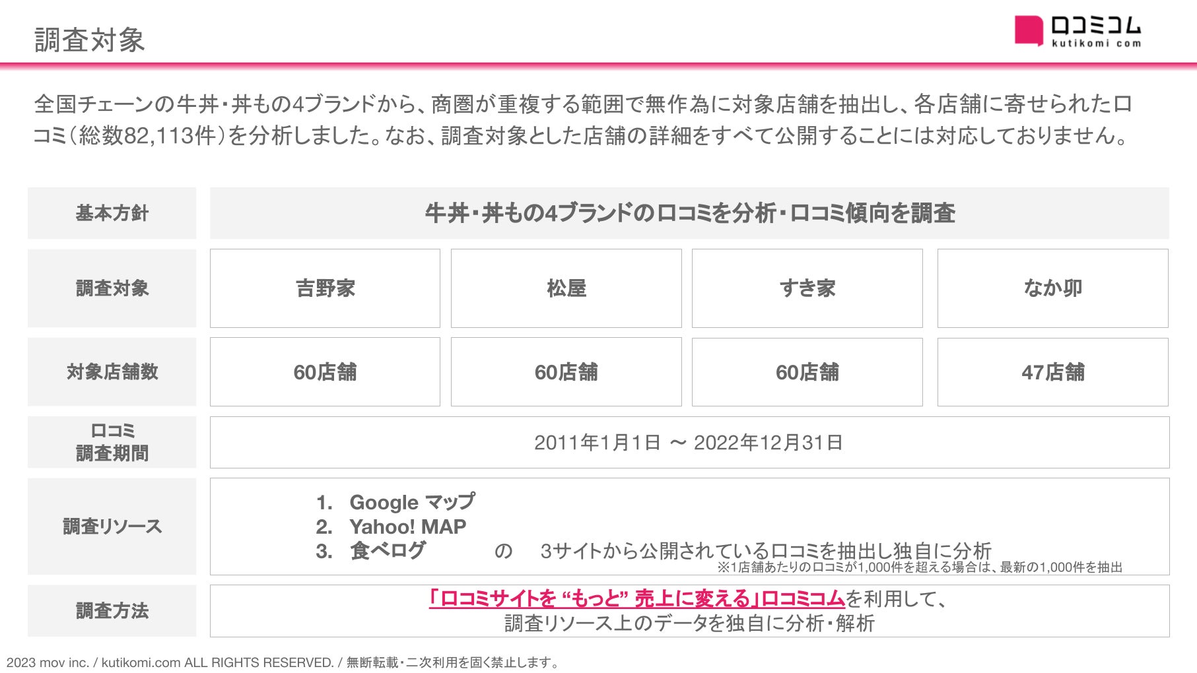
Task: Click the 3サイトから公開されている口コミ text
Action: pos(766,550)
